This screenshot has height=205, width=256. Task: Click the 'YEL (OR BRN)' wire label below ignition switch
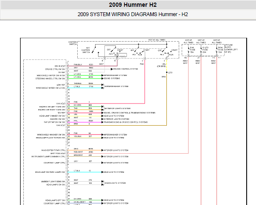click(x=161, y=65)
